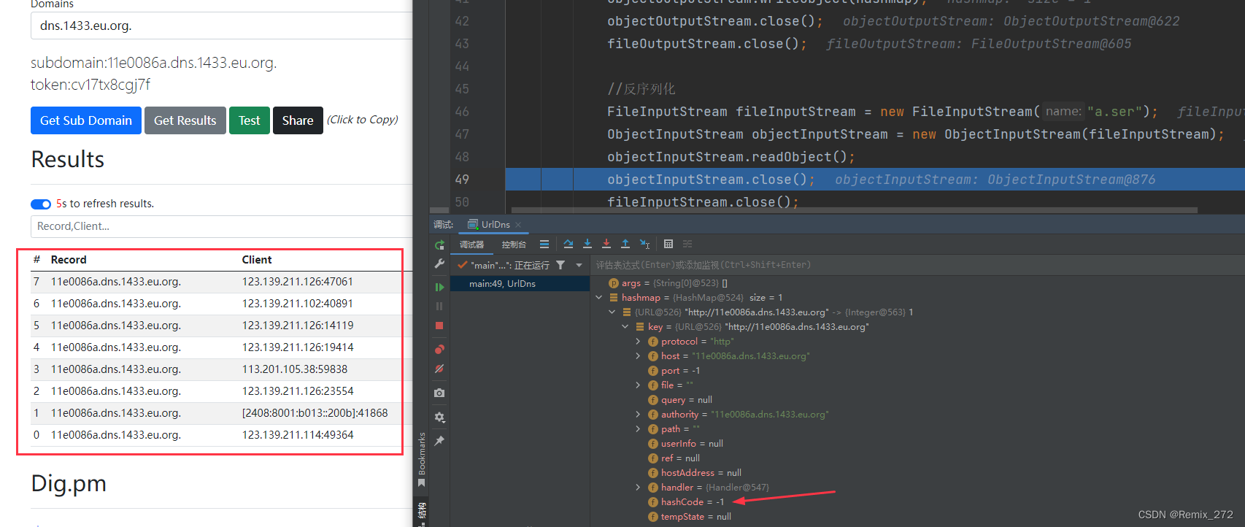Click the red Force Step Into icon
The width and height of the screenshot is (1245, 527).
(x=606, y=245)
